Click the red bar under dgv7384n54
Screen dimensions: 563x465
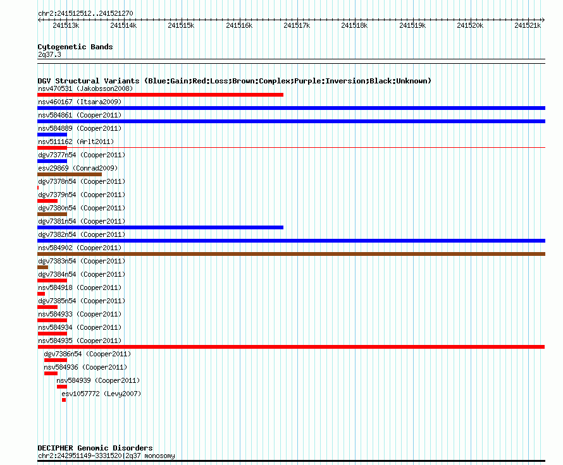52,281
